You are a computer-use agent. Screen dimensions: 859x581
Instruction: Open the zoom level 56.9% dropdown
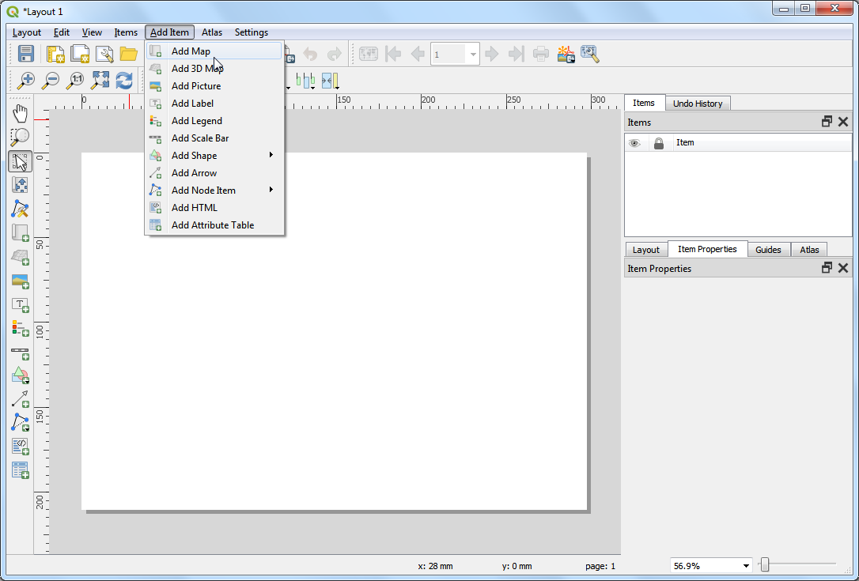point(746,566)
